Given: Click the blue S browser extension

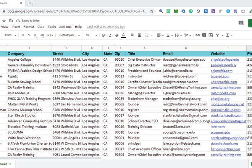Looking at the screenshot, I should [x=206, y=11].
